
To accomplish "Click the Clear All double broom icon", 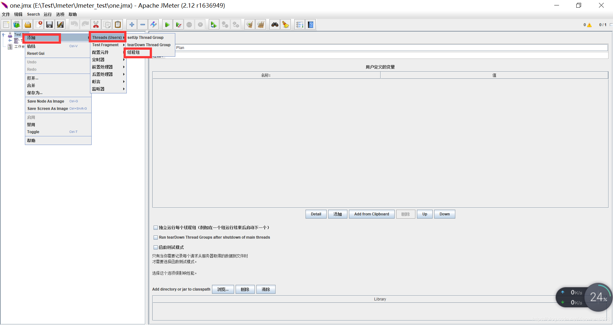I will pos(261,25).
